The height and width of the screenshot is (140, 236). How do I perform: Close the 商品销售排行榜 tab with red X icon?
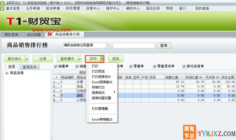[x=49, y=34]
